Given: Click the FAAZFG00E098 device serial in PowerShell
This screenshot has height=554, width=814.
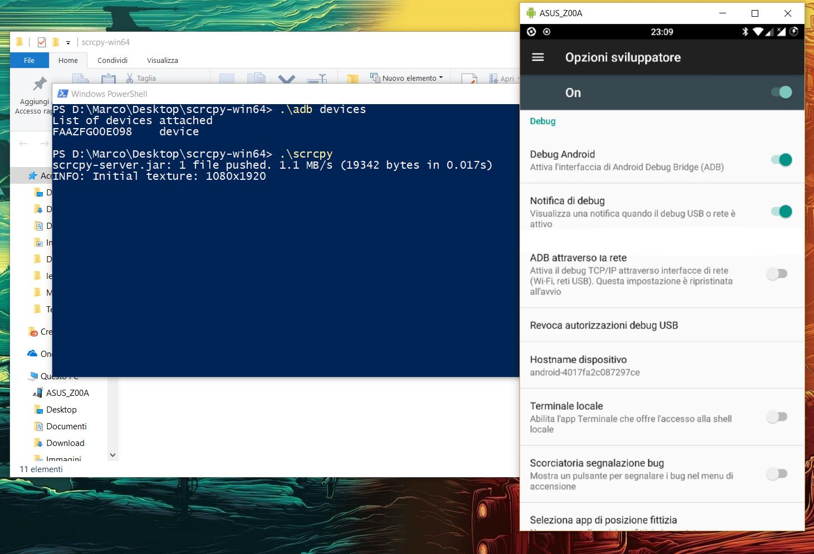Looking at the screenshot, I should (92, 131).
